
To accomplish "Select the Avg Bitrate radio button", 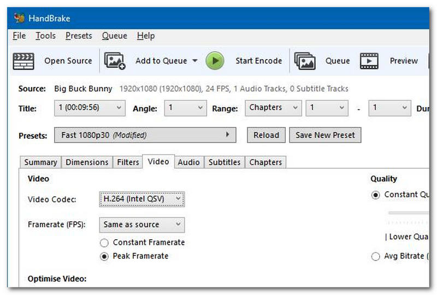I will [376, 256].
